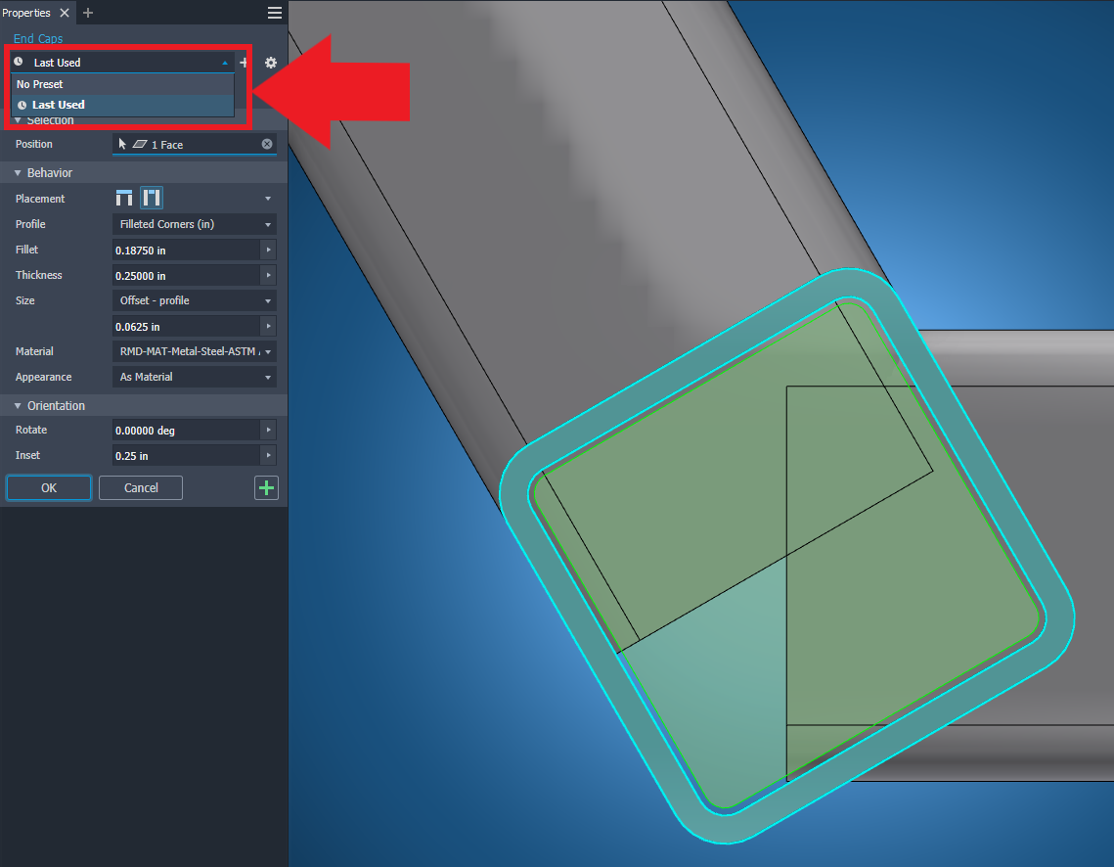
Task: Click OK to confirm the end caps
Action: tap(48, 487)
